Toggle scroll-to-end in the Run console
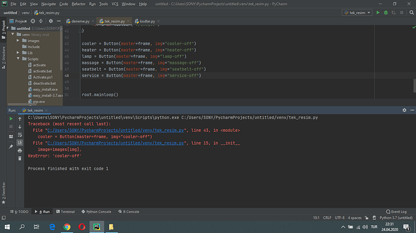 (20, 143)
